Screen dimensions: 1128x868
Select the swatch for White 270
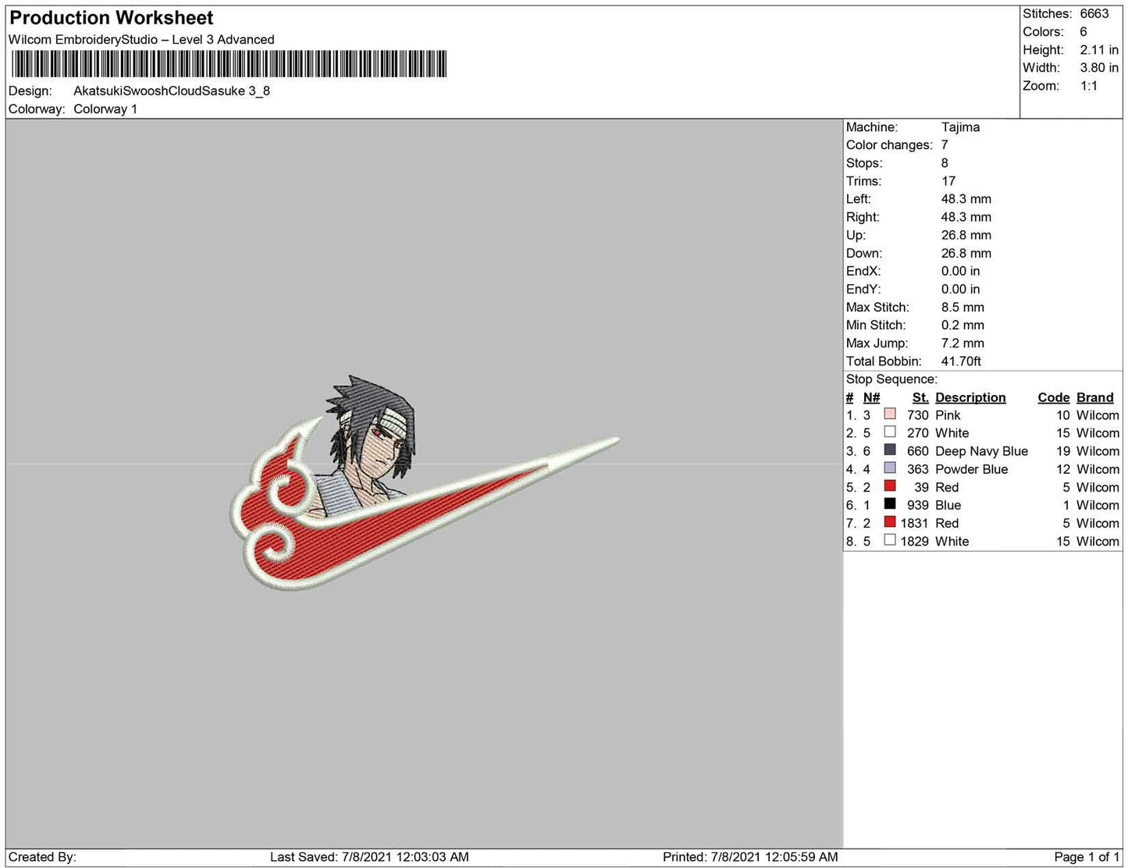point(890,432)
